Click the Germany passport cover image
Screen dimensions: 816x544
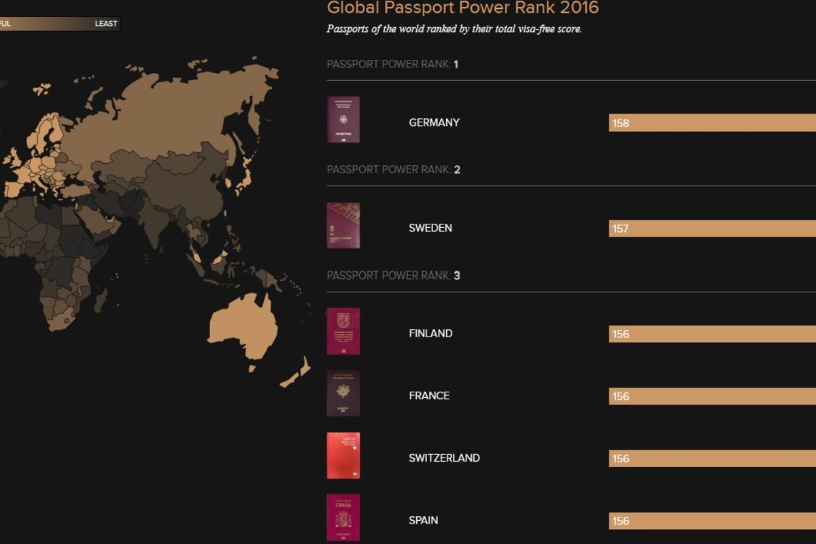tap(343, 120)
